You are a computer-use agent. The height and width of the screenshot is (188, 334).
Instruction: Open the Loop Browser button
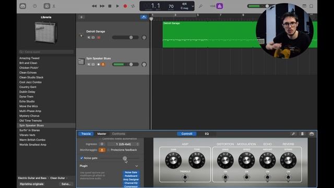point(311,6)
